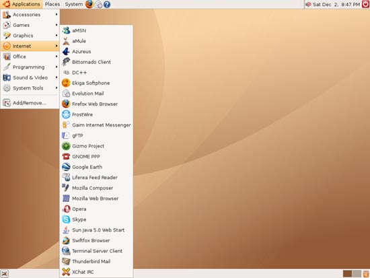The image size is (370, 278).
Task: Open the Applications menu
Action: (22, 4)
